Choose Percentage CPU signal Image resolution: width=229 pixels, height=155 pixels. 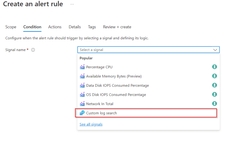click(148, 67)
